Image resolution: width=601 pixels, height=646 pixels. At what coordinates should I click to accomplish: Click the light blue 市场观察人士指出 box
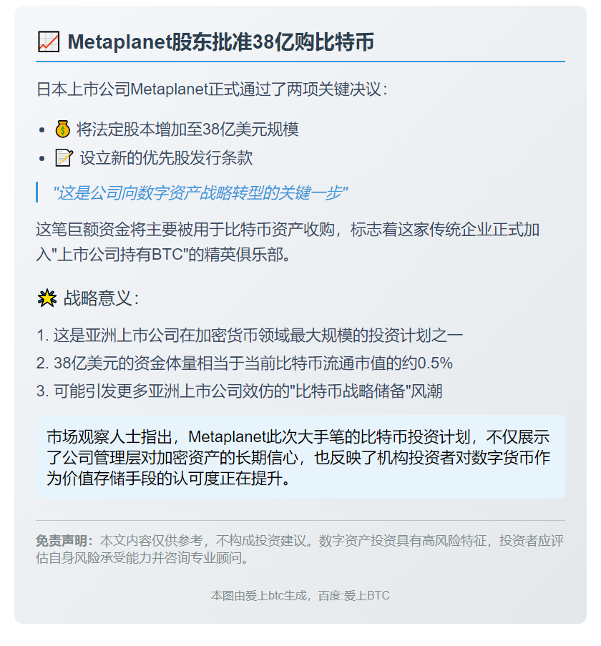click(x=300, y=457)
